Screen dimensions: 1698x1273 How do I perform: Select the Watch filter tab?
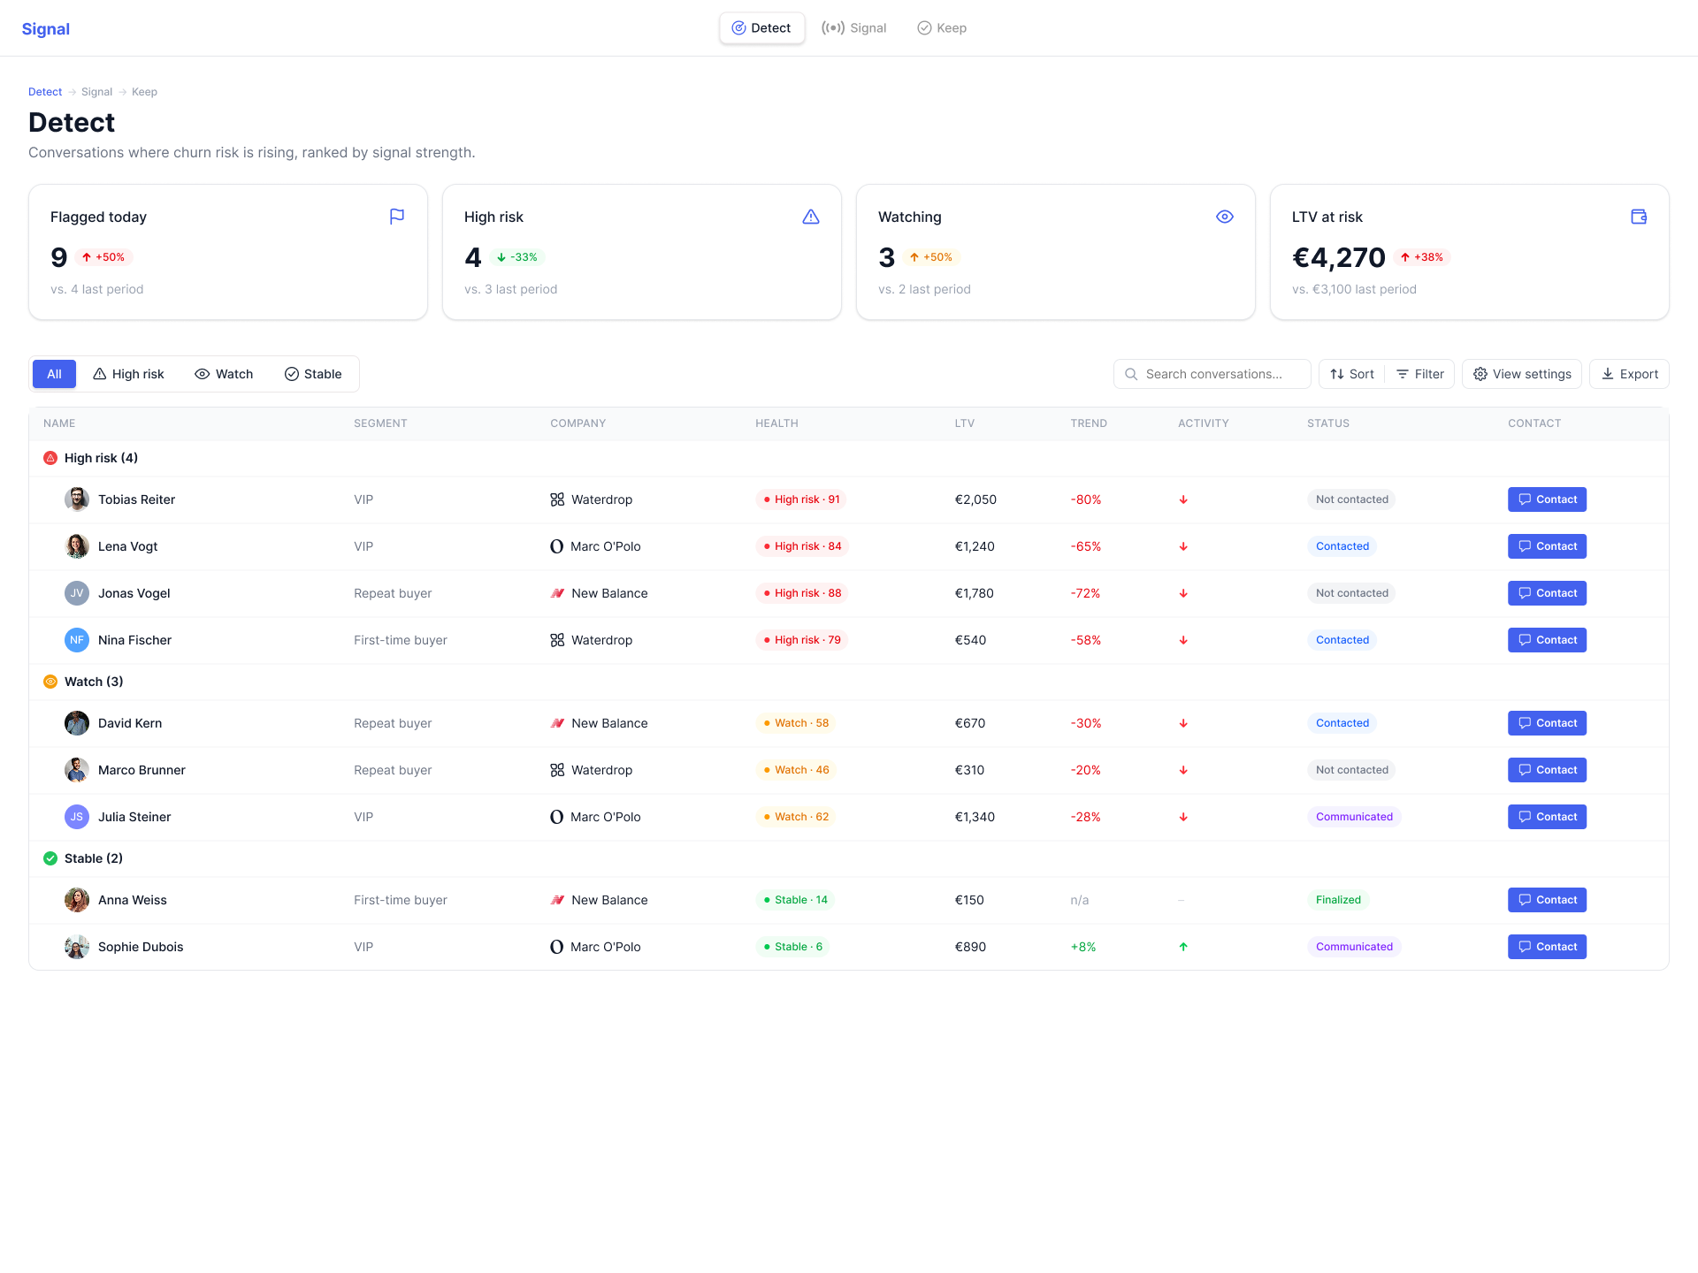click(x=224, y=374)
